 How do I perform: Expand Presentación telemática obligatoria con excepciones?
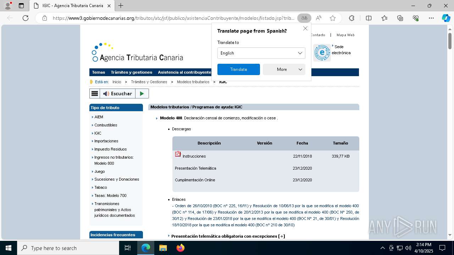[x=228, y=236]
